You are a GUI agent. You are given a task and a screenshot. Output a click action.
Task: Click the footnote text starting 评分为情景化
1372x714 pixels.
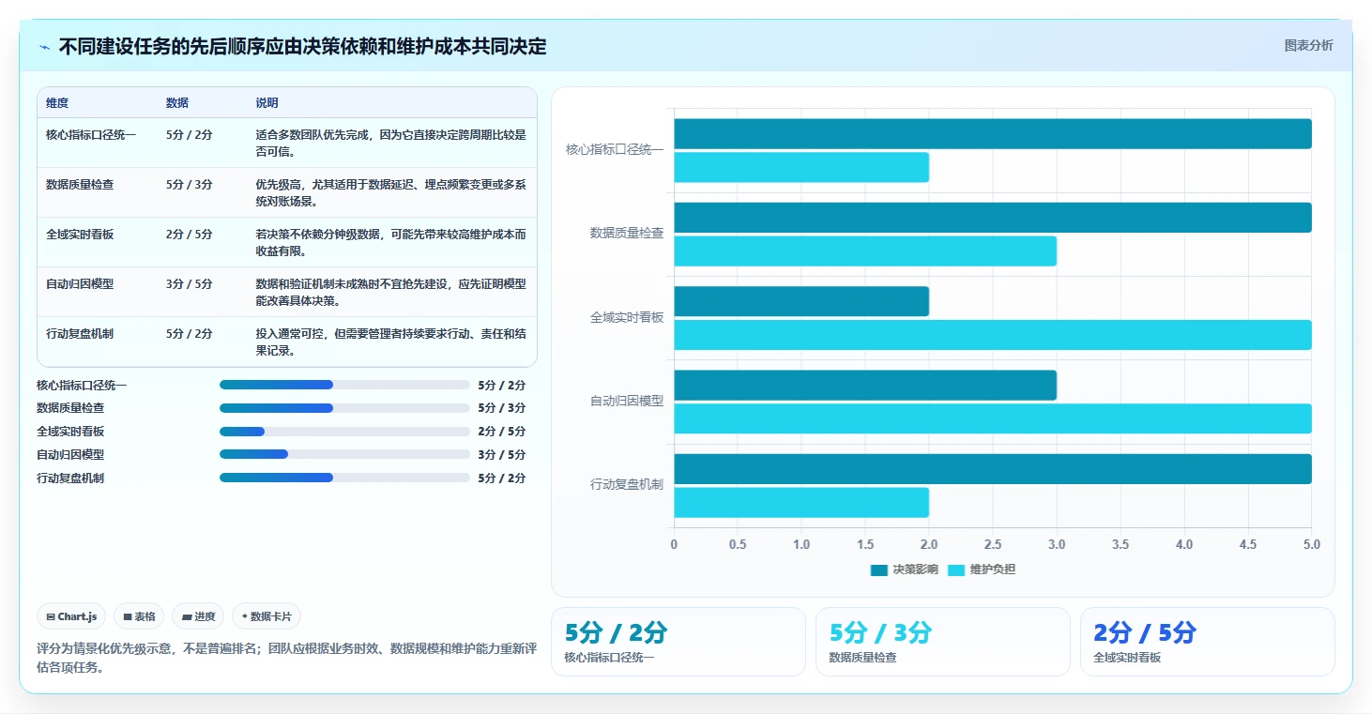(x=286, y=658)
